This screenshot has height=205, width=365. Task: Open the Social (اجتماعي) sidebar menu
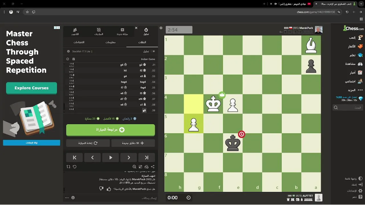click(354, 81)
